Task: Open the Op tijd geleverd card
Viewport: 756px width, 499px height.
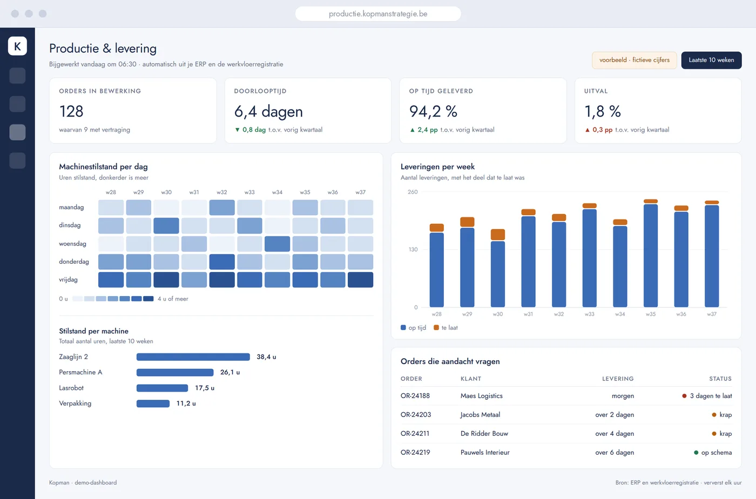Action: [x=483, y=111]
